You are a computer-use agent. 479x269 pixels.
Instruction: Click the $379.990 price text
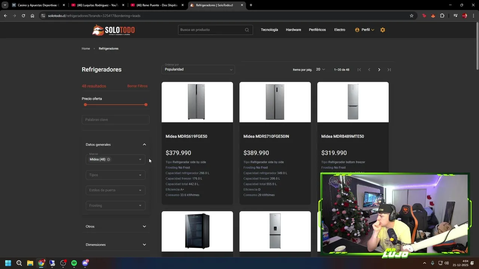tap(179, 153)
